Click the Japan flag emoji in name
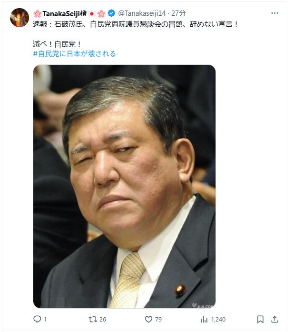304x332 pixels. 92,14
